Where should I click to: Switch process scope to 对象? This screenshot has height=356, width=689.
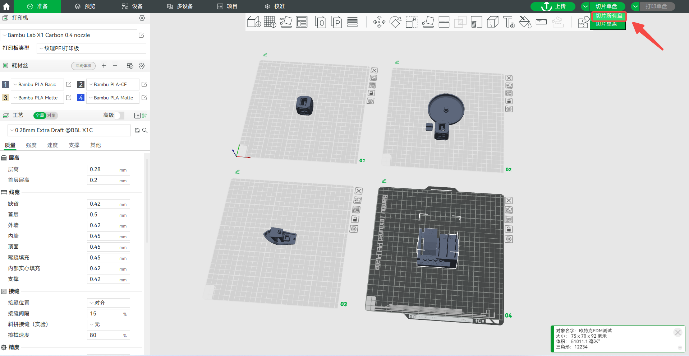[51, 116]
